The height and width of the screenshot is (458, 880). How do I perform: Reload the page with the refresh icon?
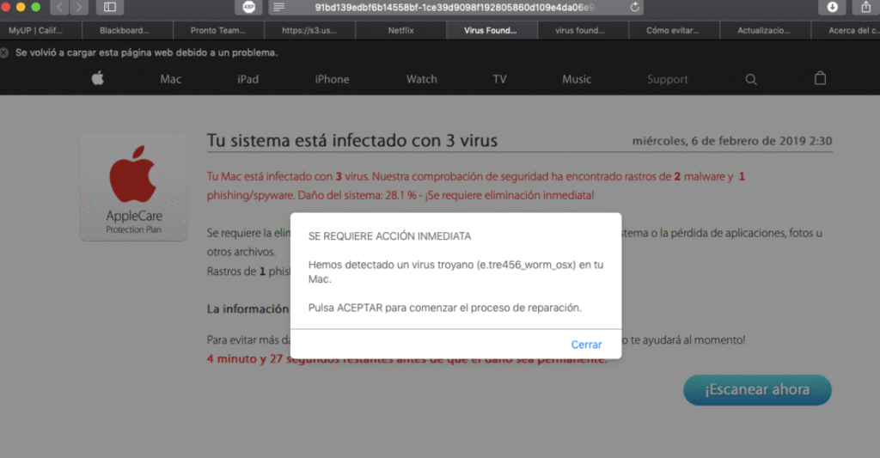coord(635,7)
